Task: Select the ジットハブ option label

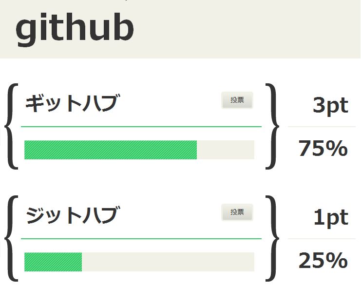Action: 73,215
